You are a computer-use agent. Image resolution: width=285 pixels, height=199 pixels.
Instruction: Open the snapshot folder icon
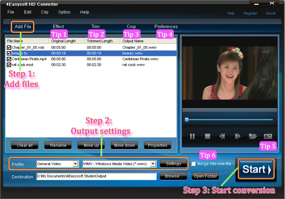(253, 136)
